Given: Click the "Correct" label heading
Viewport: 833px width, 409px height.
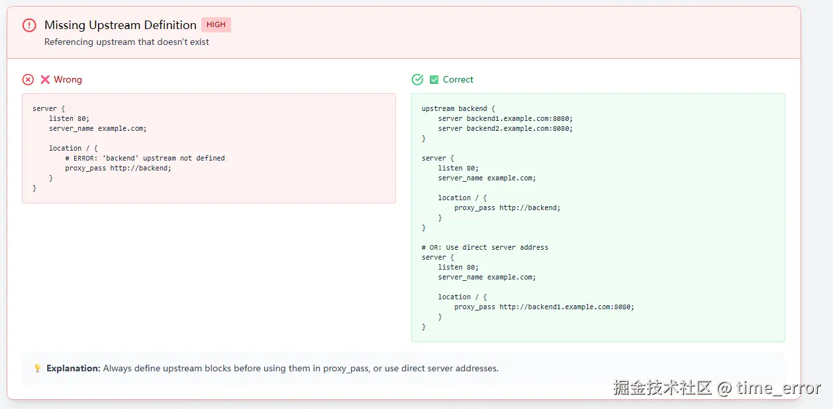Looking at the screenshot, I should tap(458, 79).
